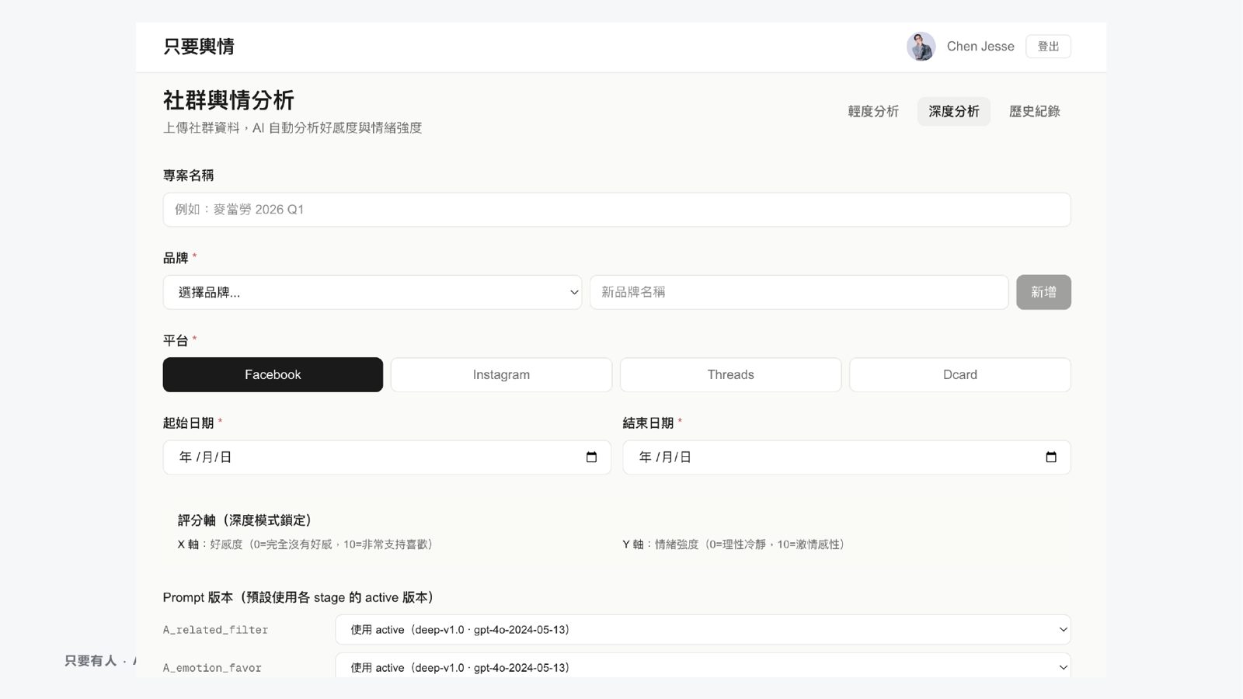Click the 新增 add brand button
The height and width of the screenshot is (699, 1243).
tap(1043, 292)
